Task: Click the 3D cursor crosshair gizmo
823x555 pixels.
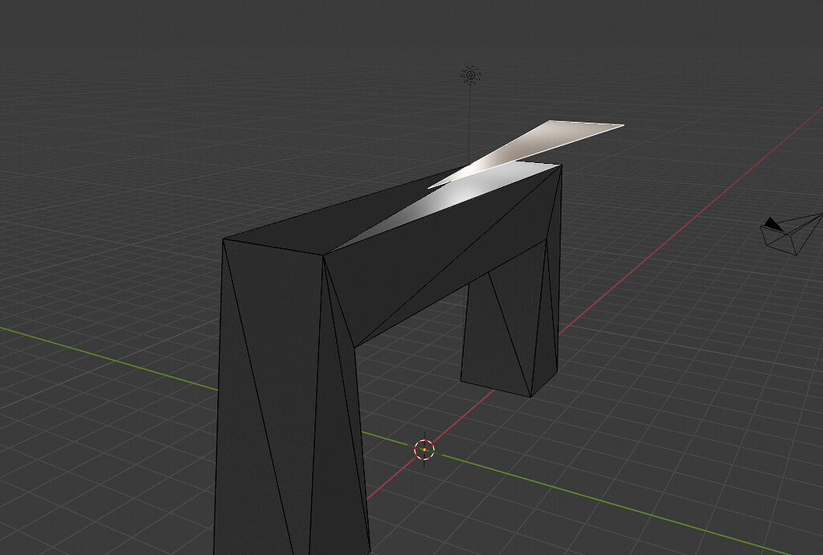Action: [x=426, y=451]
